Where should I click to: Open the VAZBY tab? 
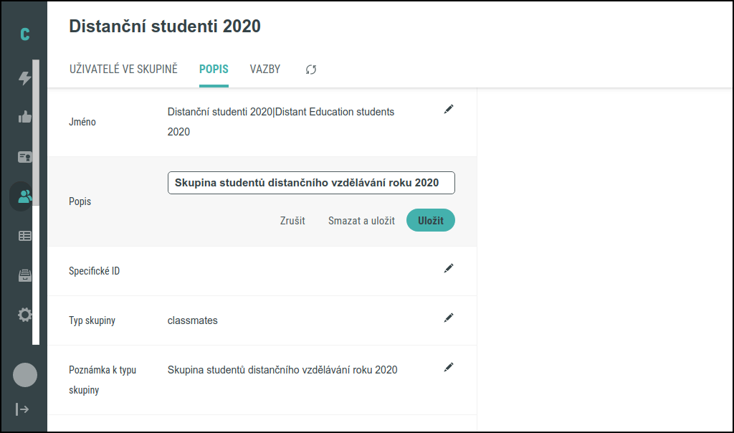coord(264,69)
